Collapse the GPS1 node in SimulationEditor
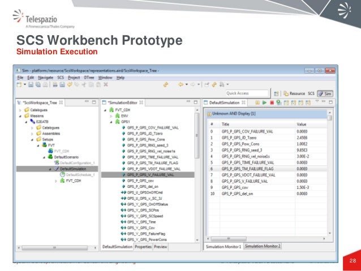Image resolution: width=361 pixels, height=271 pixels. pyautogui.click(x=111, y=122)
